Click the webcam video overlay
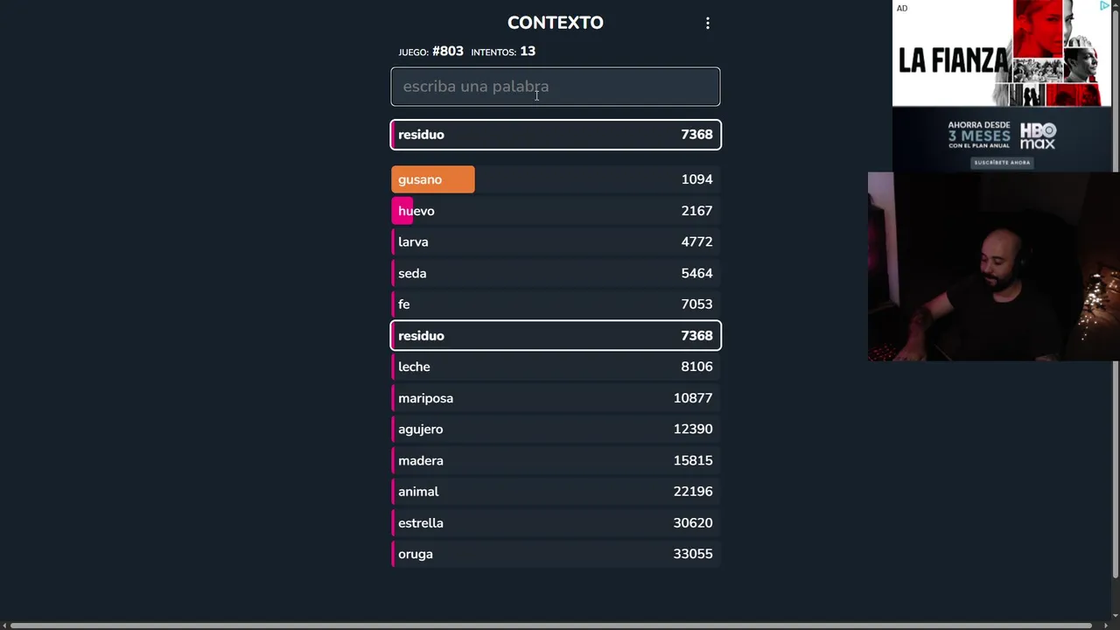 point(993,266)
